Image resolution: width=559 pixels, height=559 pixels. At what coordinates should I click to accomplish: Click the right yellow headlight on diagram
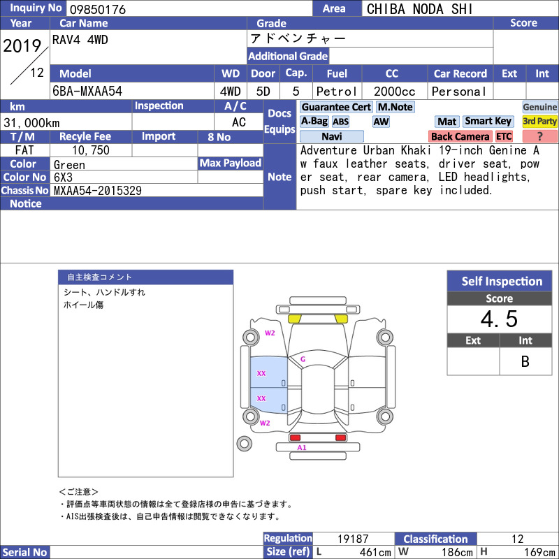341,319
